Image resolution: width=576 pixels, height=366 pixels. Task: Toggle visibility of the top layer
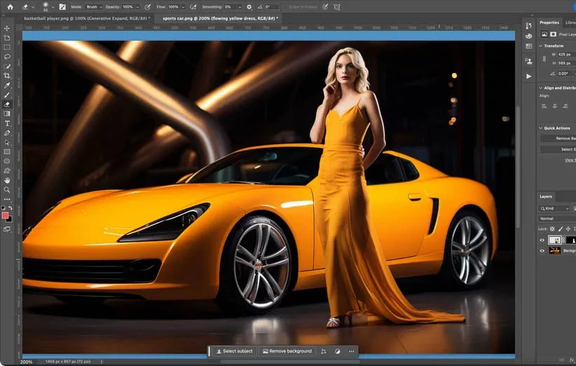click(542, 240)
